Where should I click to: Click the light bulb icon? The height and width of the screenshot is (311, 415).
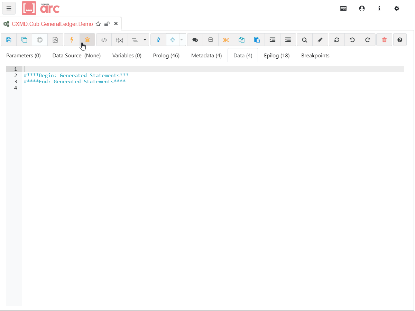point(158,40)
